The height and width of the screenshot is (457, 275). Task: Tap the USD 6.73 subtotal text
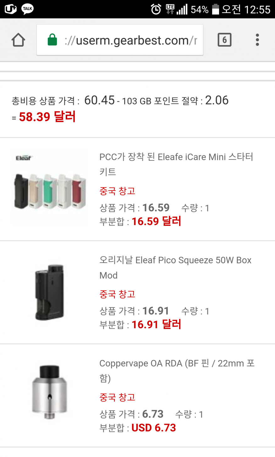[154, 428]
